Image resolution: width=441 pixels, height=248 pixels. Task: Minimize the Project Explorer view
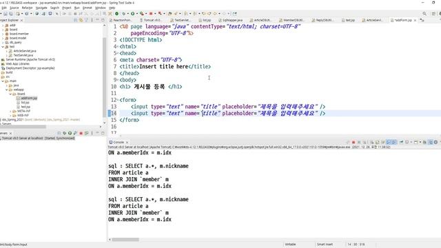click(97, 20)
